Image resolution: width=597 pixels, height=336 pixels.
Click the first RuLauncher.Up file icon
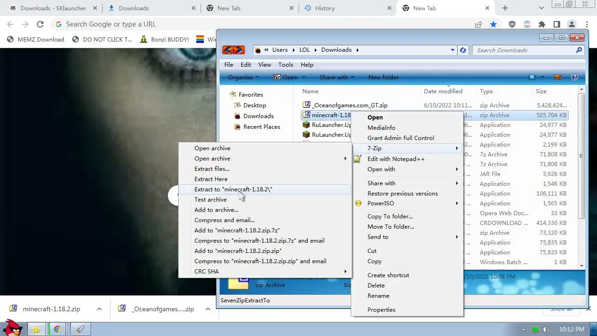pyautogui.click(x=306, y=125)
